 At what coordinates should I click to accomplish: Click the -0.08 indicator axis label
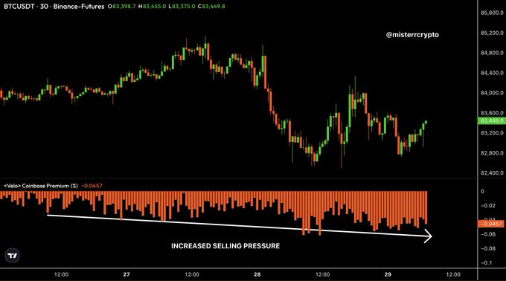[x=487, y=248]
